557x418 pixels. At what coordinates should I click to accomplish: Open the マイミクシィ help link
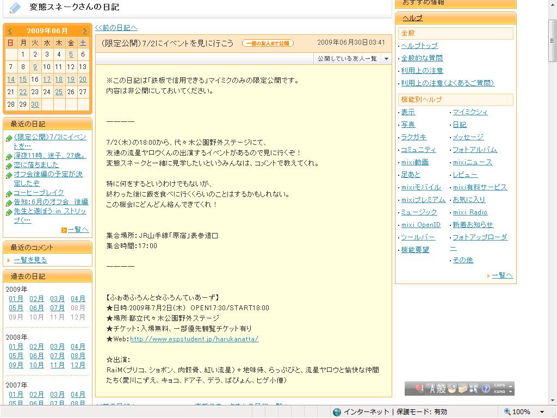(x=471, y=112)
